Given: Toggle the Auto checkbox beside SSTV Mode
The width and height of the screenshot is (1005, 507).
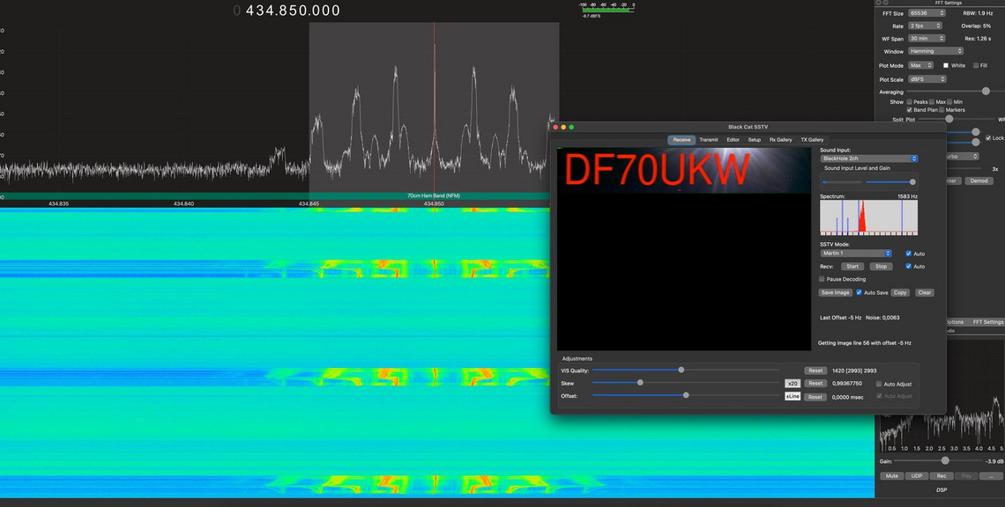Looking at the screenshot, I should [x=908, y=253].
